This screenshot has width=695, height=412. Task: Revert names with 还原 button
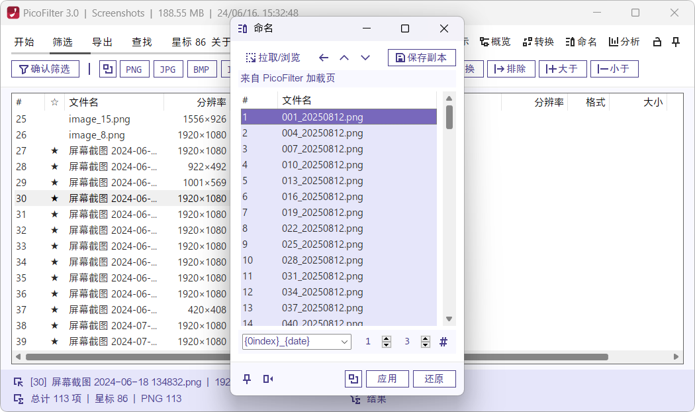[x=434, y=379]
